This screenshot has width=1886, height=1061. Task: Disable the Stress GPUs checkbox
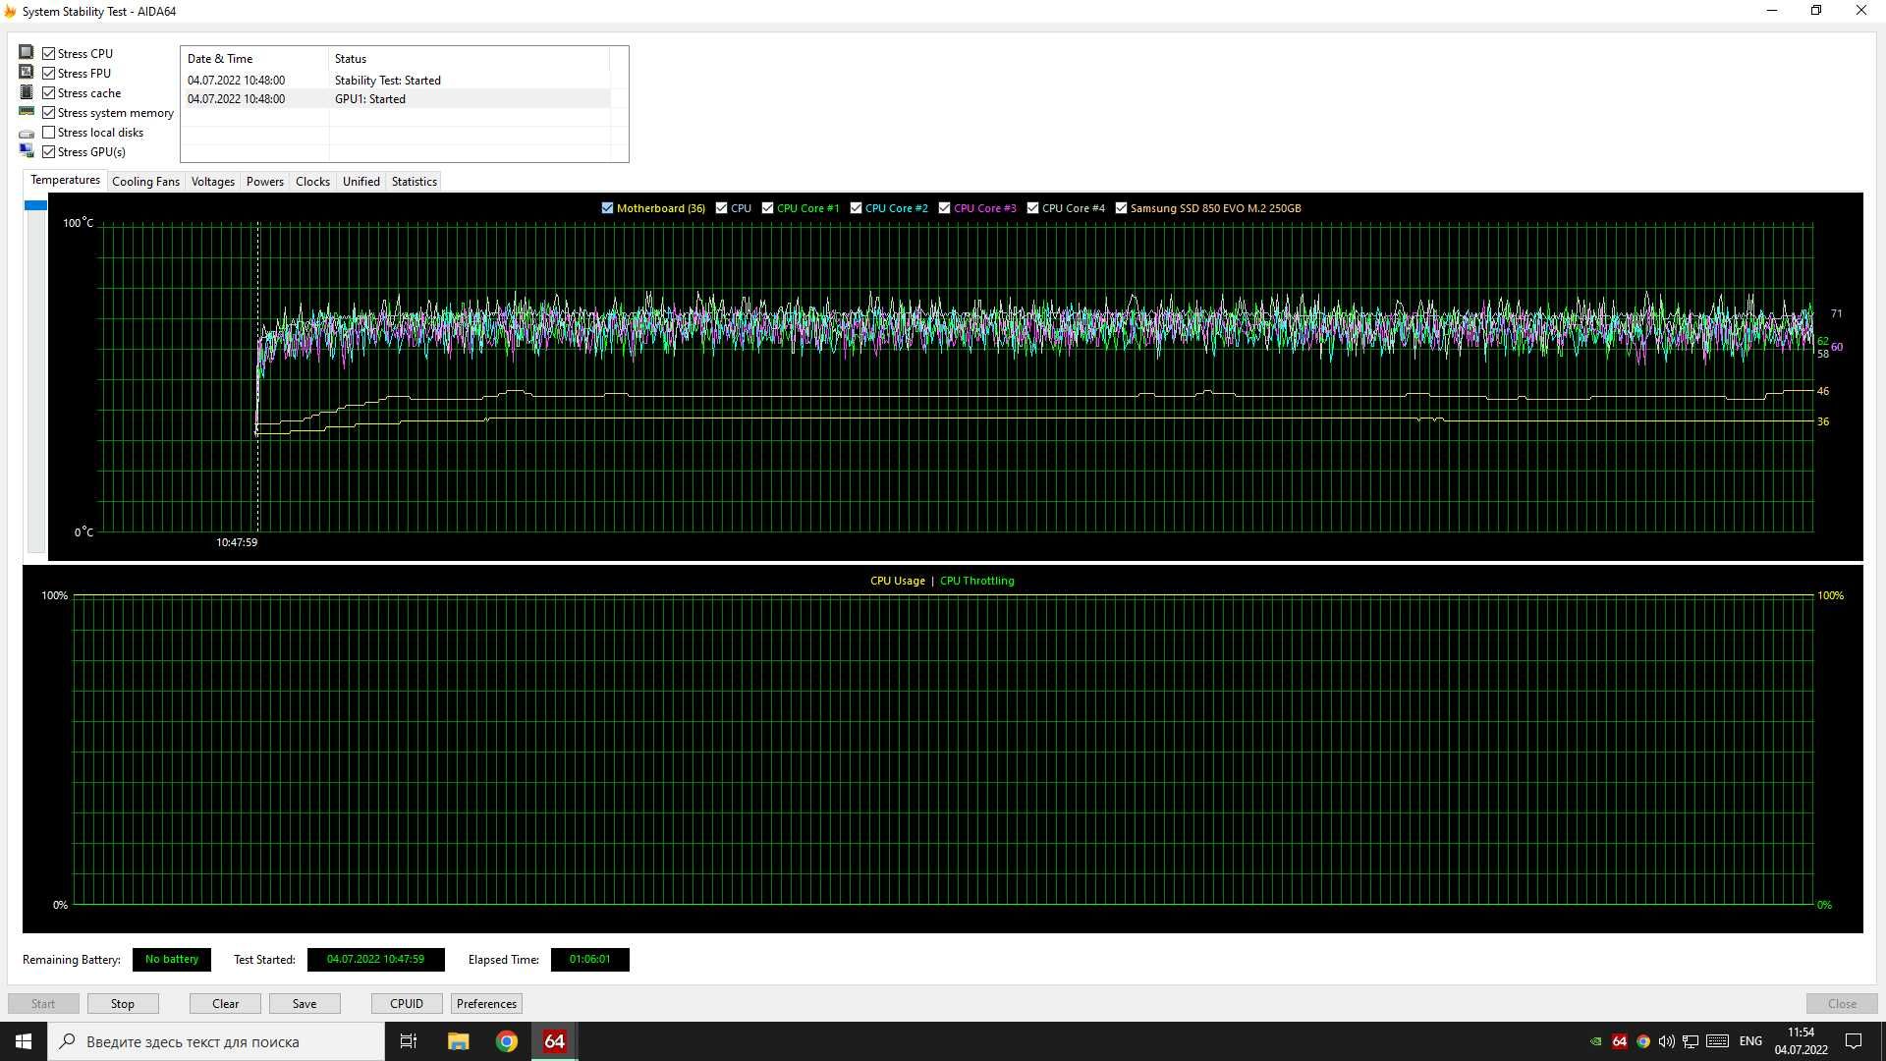[x=50, y=151]
